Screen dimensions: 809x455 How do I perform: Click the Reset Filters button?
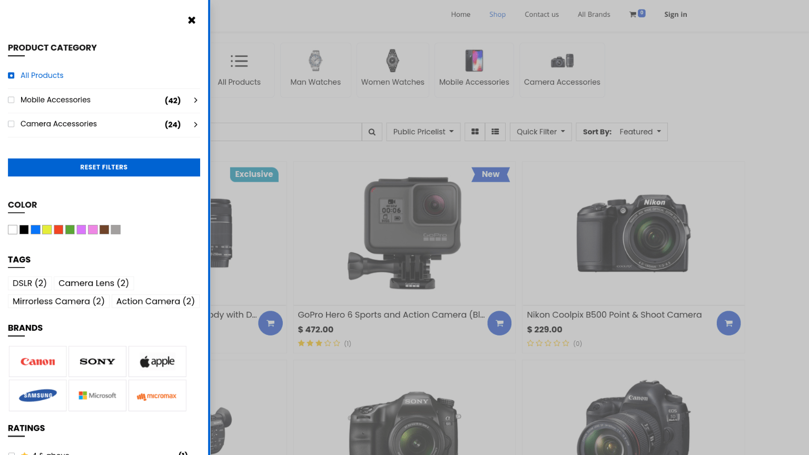(x=104, y=167)
